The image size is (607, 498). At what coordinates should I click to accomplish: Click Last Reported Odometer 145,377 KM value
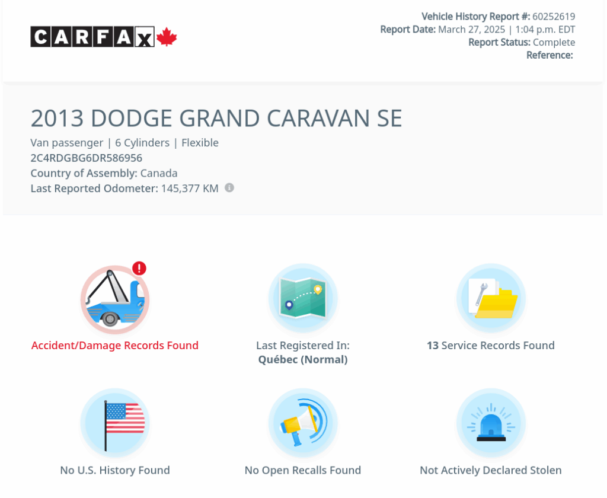(x=124, y=189)
